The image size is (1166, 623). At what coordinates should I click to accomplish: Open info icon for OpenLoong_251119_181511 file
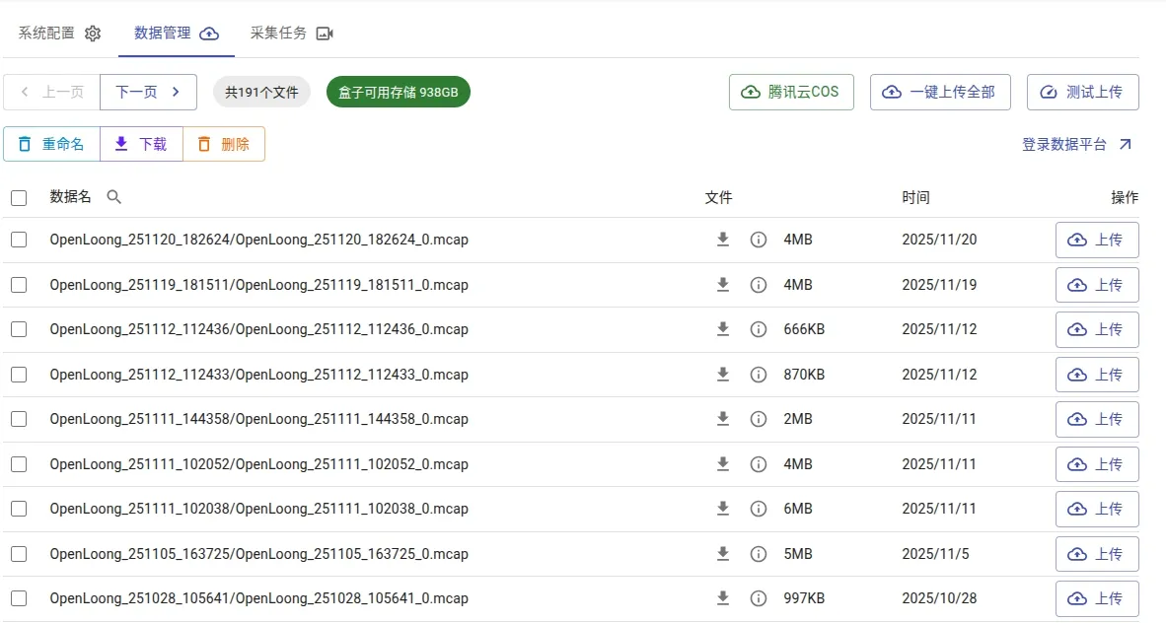click(x=759, y=285)
